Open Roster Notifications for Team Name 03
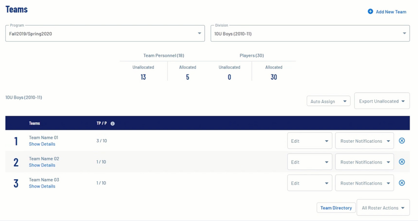Viewport: 418px width, 221px height. point(364,183)
